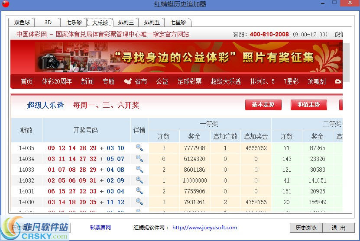Image resolution: width=360 pixels, height=241 pixels.
Task: Click first-prize amount 10000000
Action: tap(195, 180)
